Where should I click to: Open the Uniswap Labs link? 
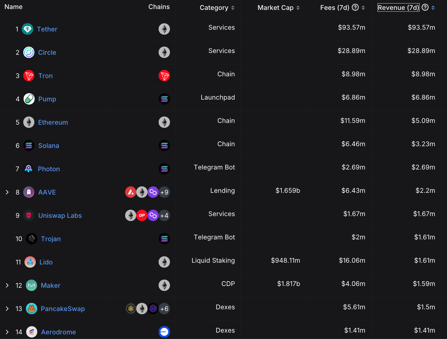coord(60,216)
